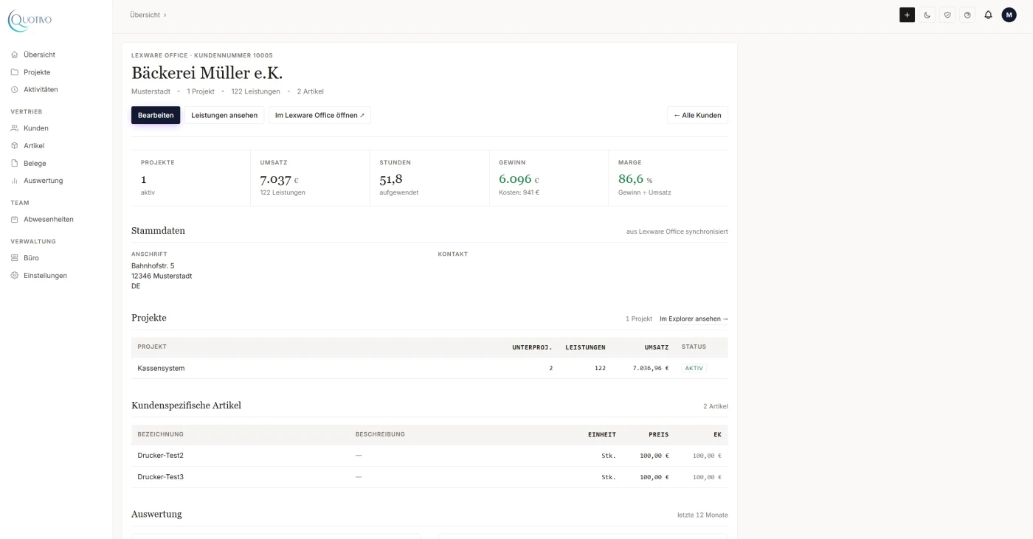Click the 7.036,96 € project revenue cell
Image resolution: width=1033 pixels, height=539 pixels.
click(x=651, y=368)
